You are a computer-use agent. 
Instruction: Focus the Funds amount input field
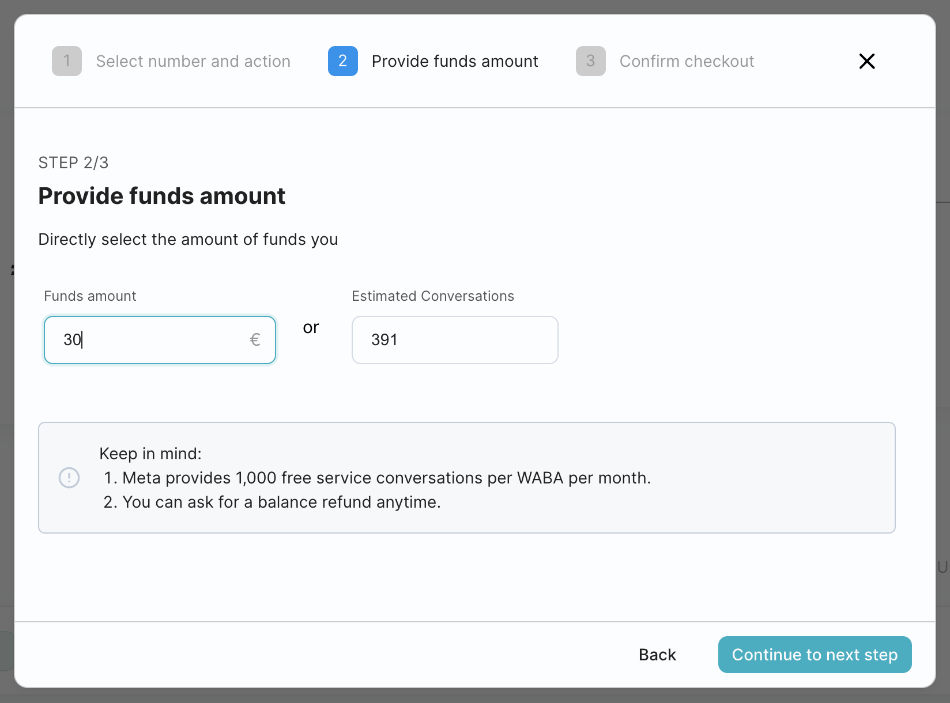tap(150, 340)
